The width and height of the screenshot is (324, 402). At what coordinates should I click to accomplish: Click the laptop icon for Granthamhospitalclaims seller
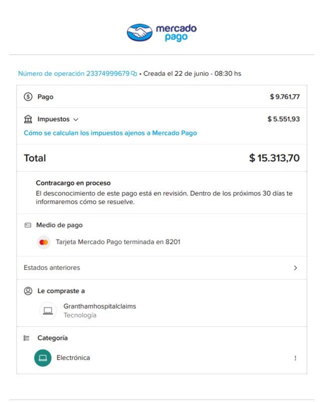pos(48,311)
